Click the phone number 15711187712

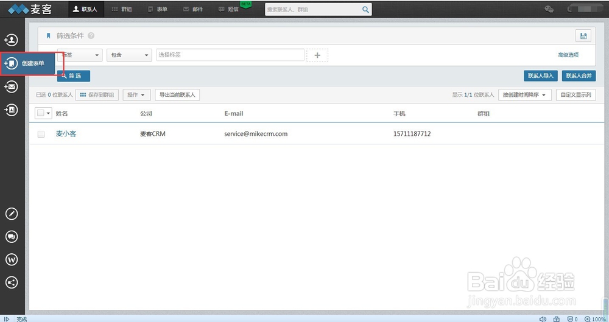[x=412, y=134]
